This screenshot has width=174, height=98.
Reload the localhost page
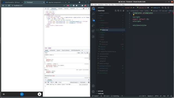click(9, 5)
